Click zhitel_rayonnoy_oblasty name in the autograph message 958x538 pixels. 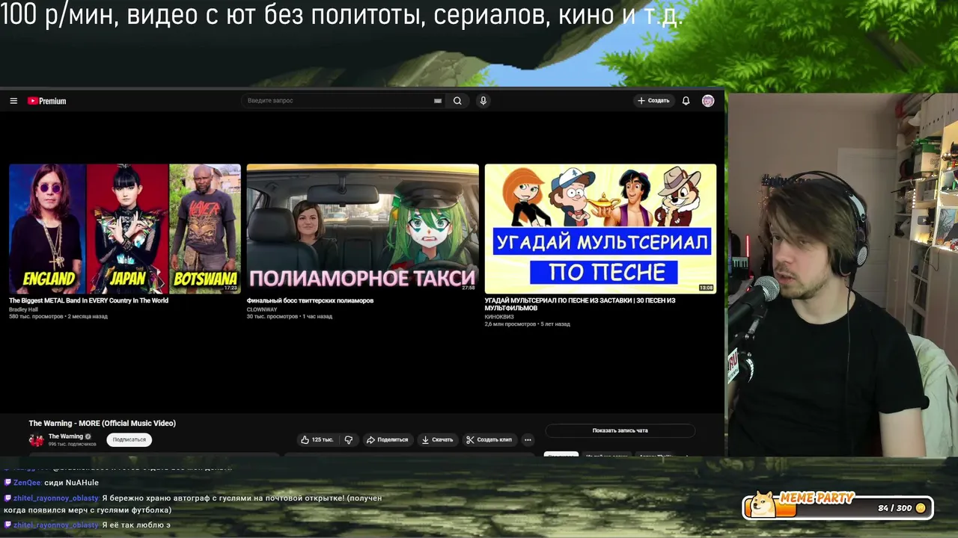[56, 498]
